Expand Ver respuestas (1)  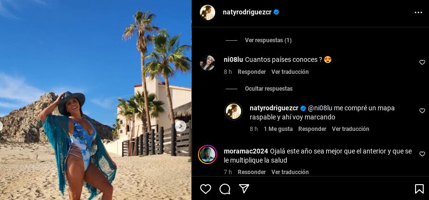(x=268, y=40)
